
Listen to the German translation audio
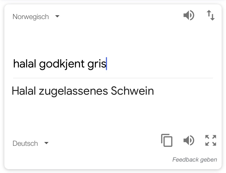click(189, 140)
